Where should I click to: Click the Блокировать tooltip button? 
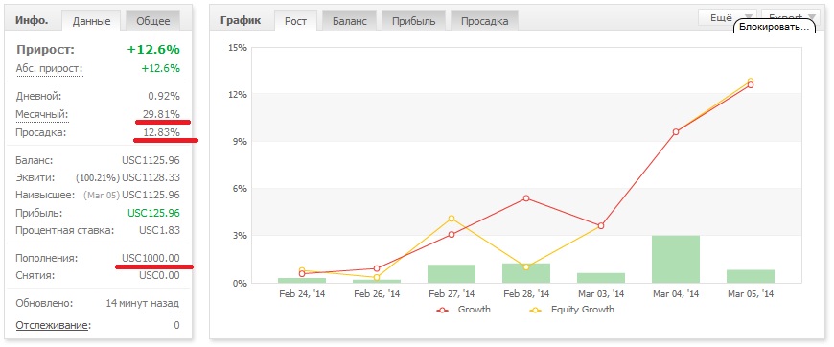tap(774, 27)
